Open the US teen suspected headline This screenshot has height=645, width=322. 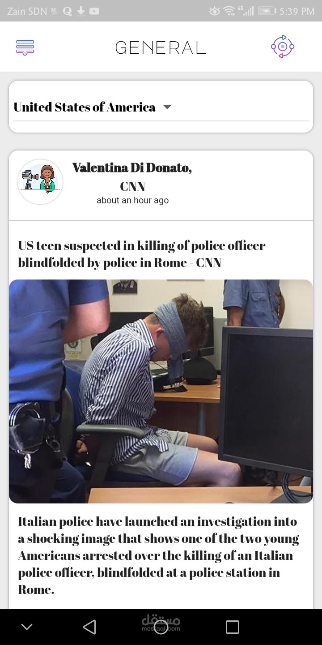point(142,254)
